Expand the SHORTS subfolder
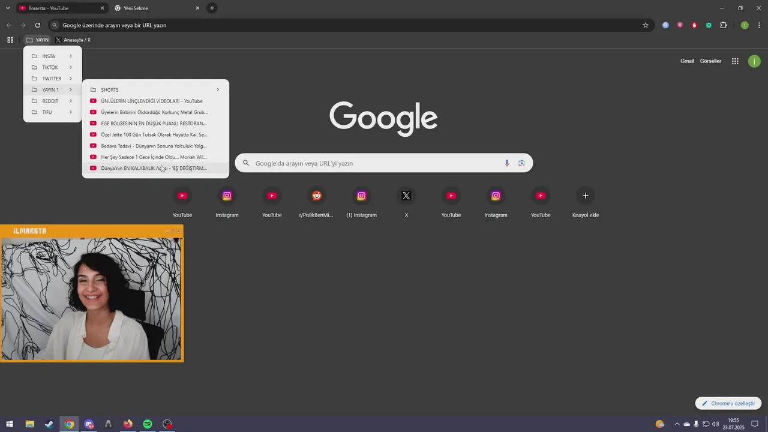768x432 pixels. pos(155,90)
